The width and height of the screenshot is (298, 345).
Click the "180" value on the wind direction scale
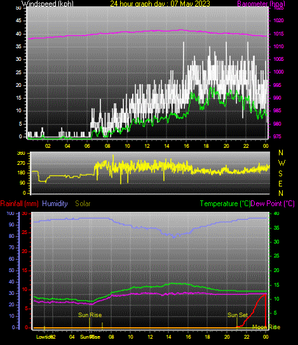(x=22, y=173)
